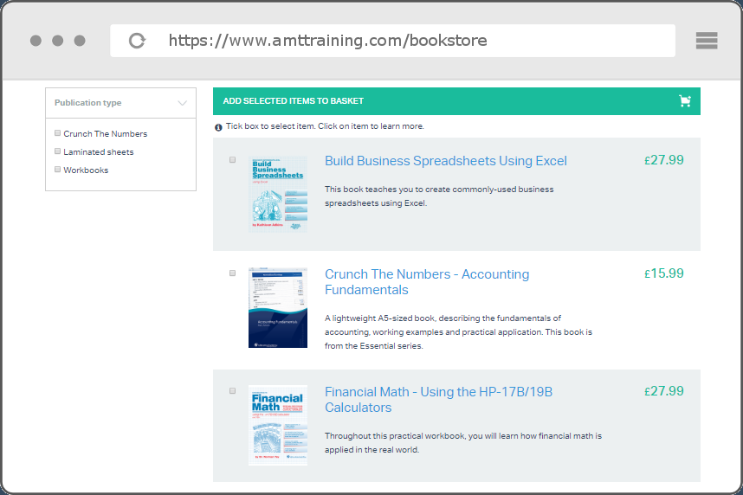Expand the Publication type chevron
The height and width of the screenshot is (495, 743).
coord(182,103)
